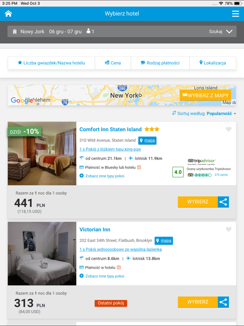
Task: Favorite Victorian Inn with heart
Action: click(228, 229)
